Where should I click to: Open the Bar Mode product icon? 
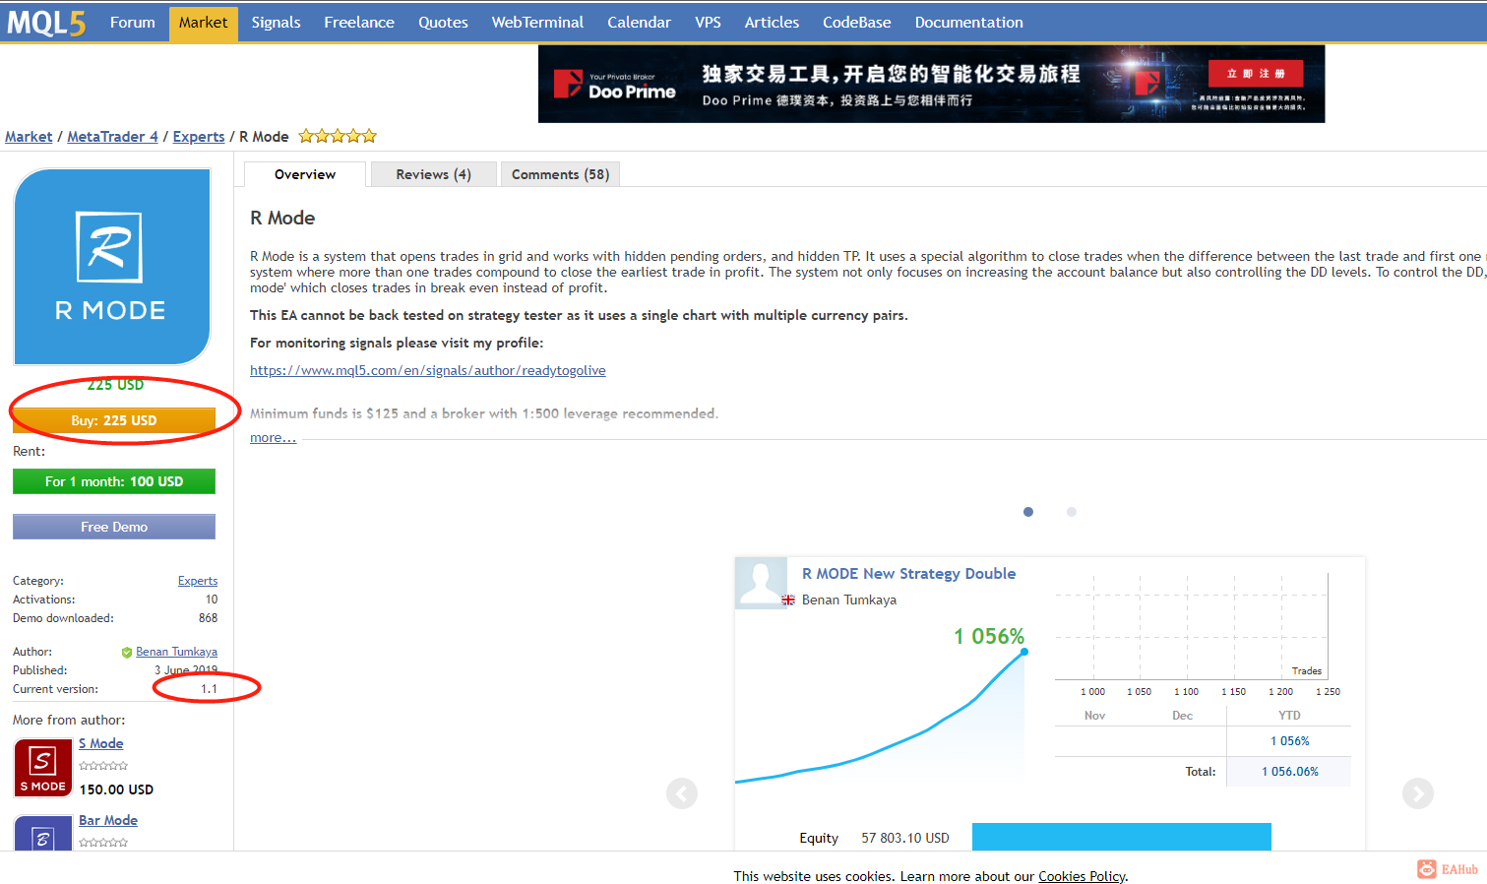click(42, 833)
